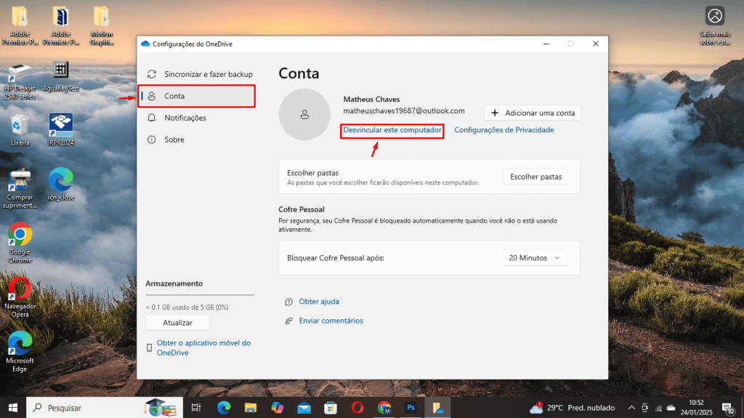The image size is (744, 418).
Task: Open Task View in the taskbar
Action: pos(196,408)
